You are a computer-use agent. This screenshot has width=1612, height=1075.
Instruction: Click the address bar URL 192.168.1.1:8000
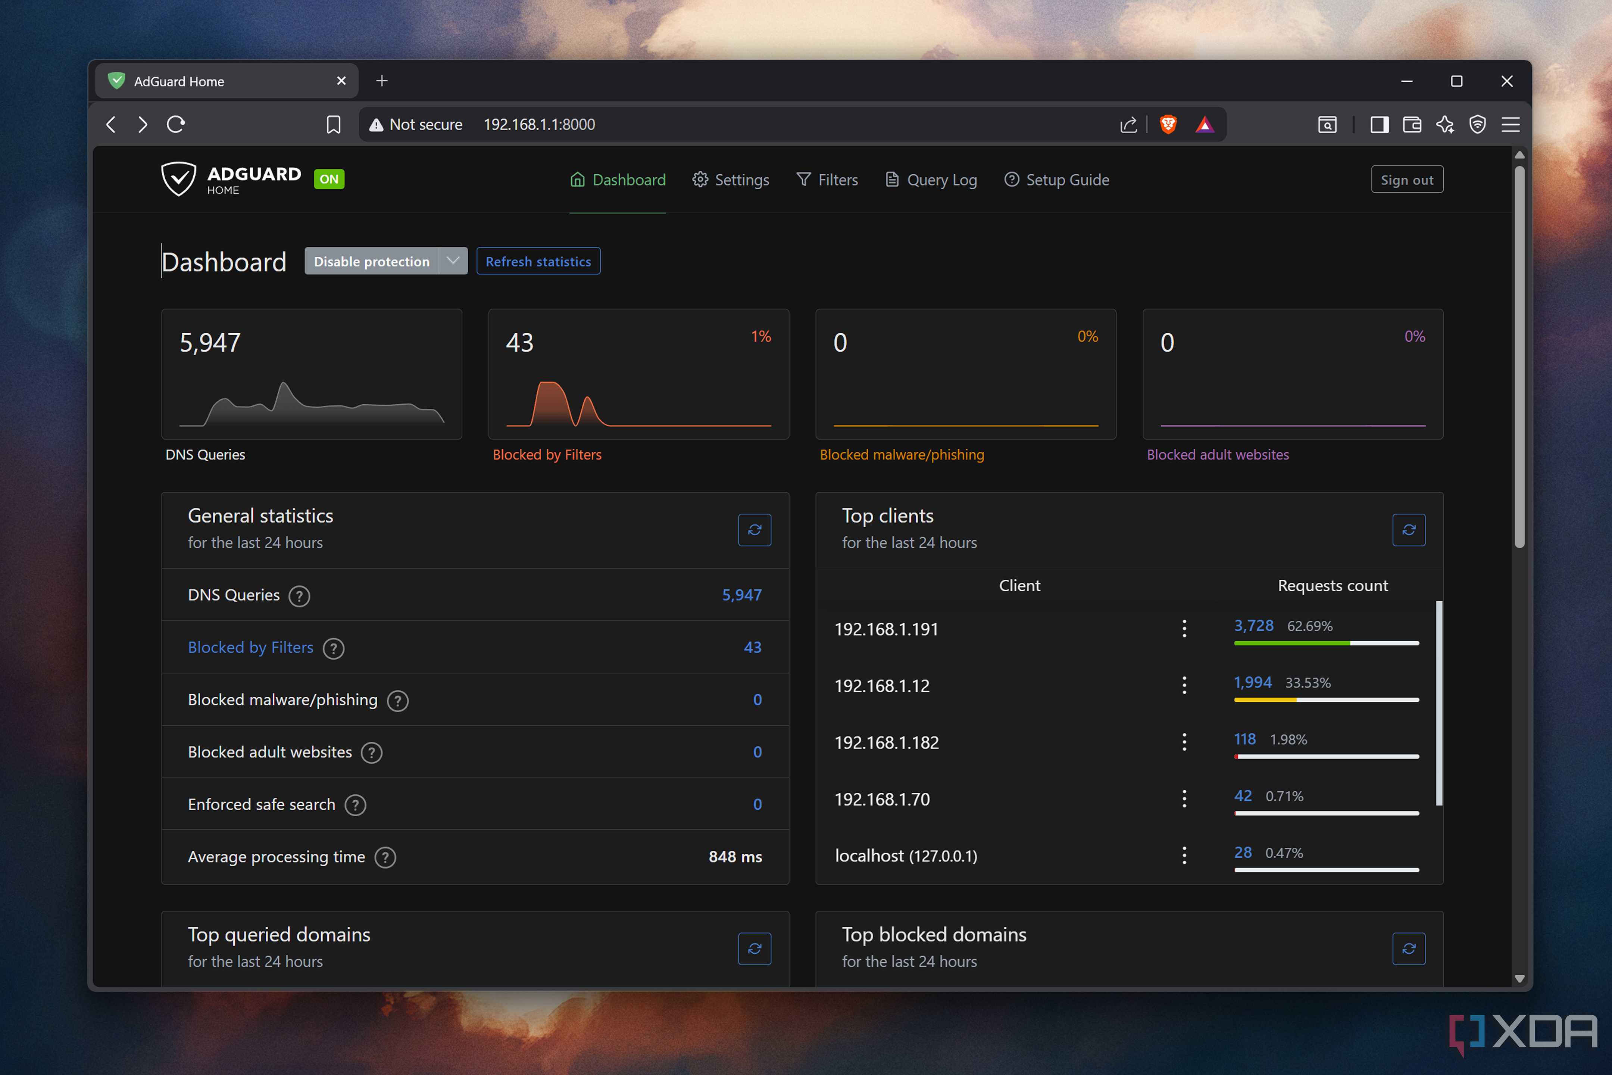(540, 124)
